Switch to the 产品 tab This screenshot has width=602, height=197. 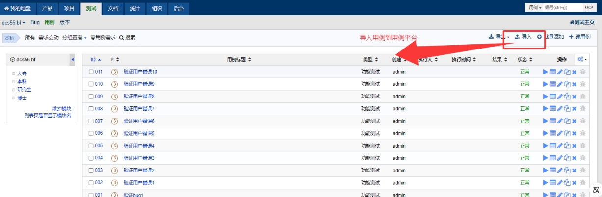point(47,8)
